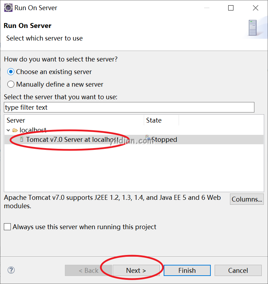Select 'Choose an existing server' radio button
Image resolution: width=268 pixels, height=284 pixels.
pyautogui.click(x=11, y=72)
